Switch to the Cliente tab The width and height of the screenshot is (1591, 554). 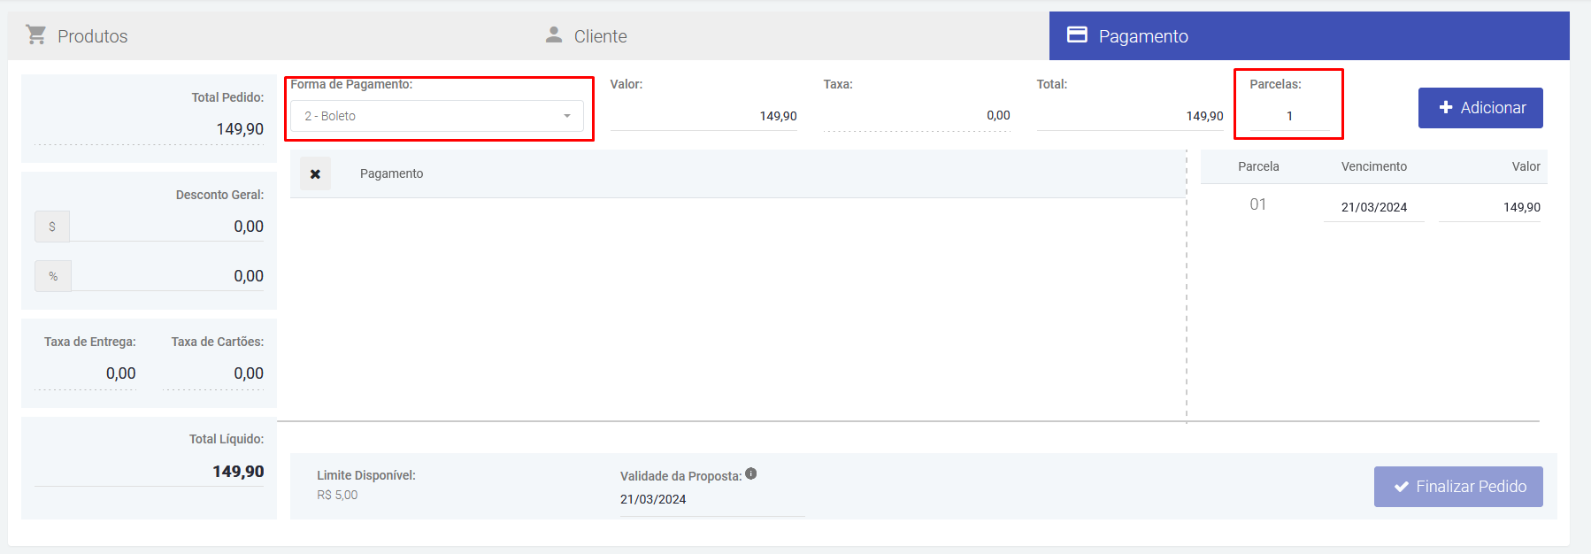click(600, 36)
